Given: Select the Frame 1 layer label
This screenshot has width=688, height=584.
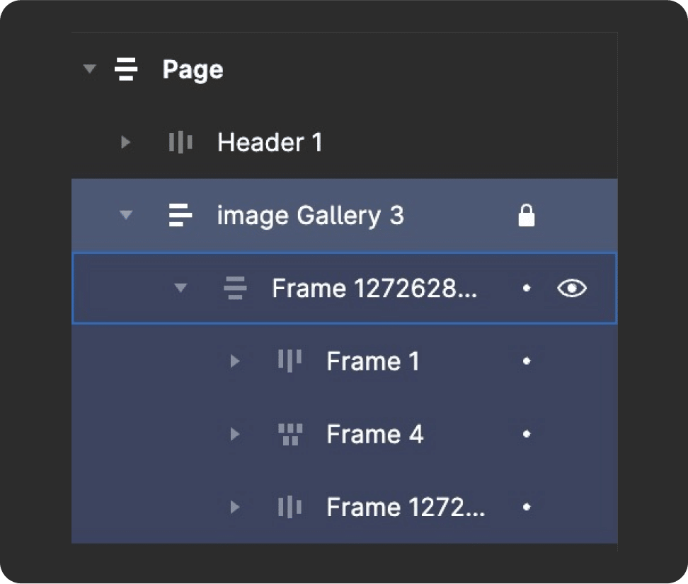Looking at the screenshot, I should point(372,361).
